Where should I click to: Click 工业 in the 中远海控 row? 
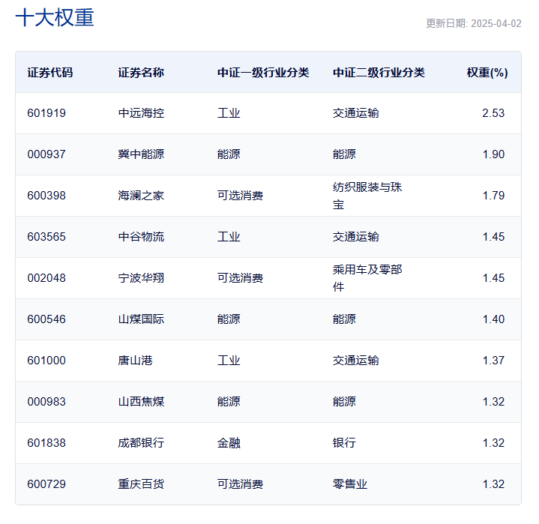[229, 113]
